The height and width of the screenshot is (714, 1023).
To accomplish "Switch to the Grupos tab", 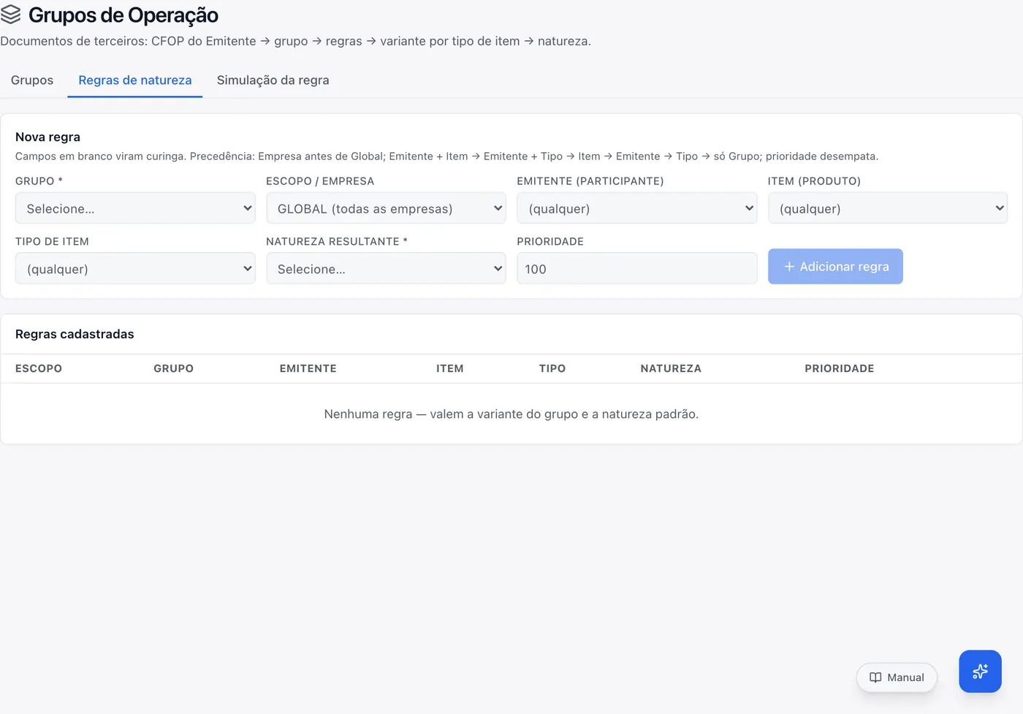I will coord(32,80).
